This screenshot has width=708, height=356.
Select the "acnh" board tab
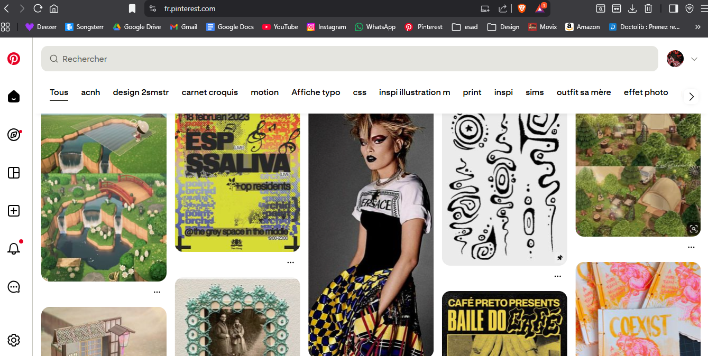[90, 92]
